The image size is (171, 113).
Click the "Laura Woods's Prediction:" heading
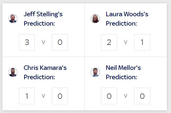127,19
